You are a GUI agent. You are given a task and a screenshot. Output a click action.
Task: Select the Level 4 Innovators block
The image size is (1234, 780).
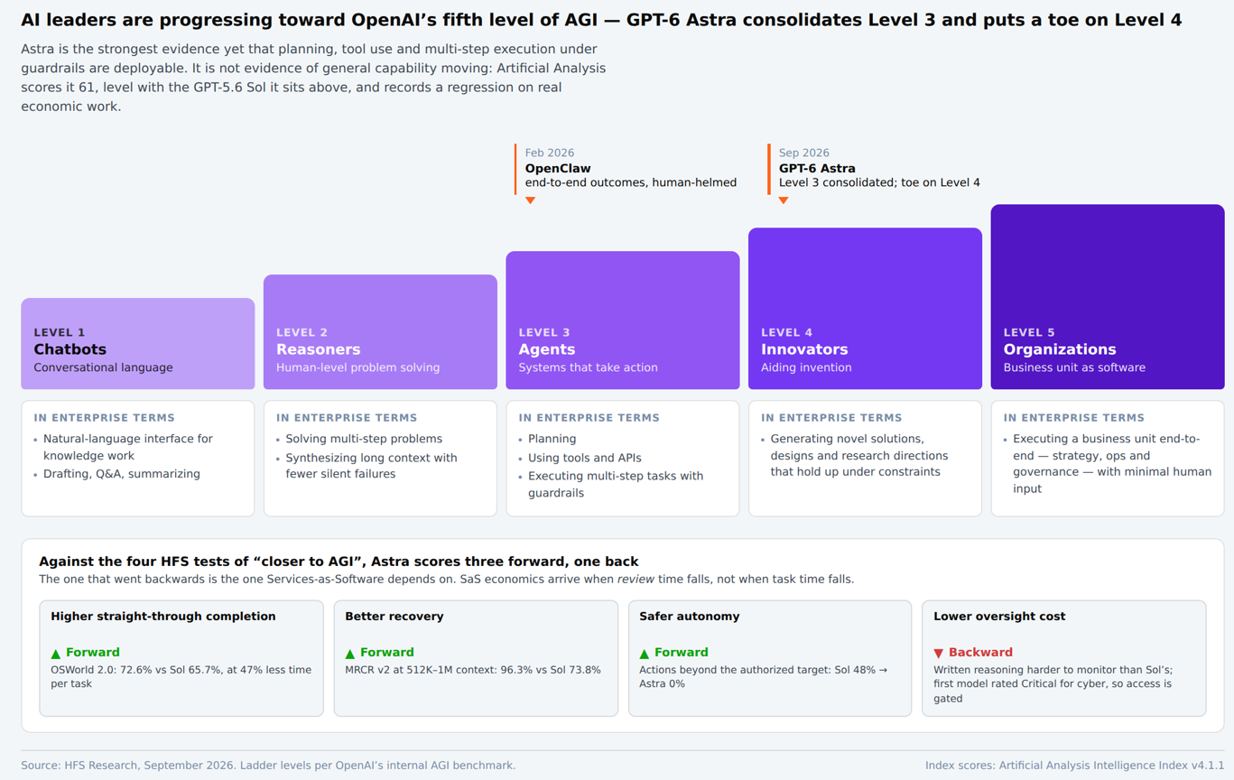click(865, 309)
